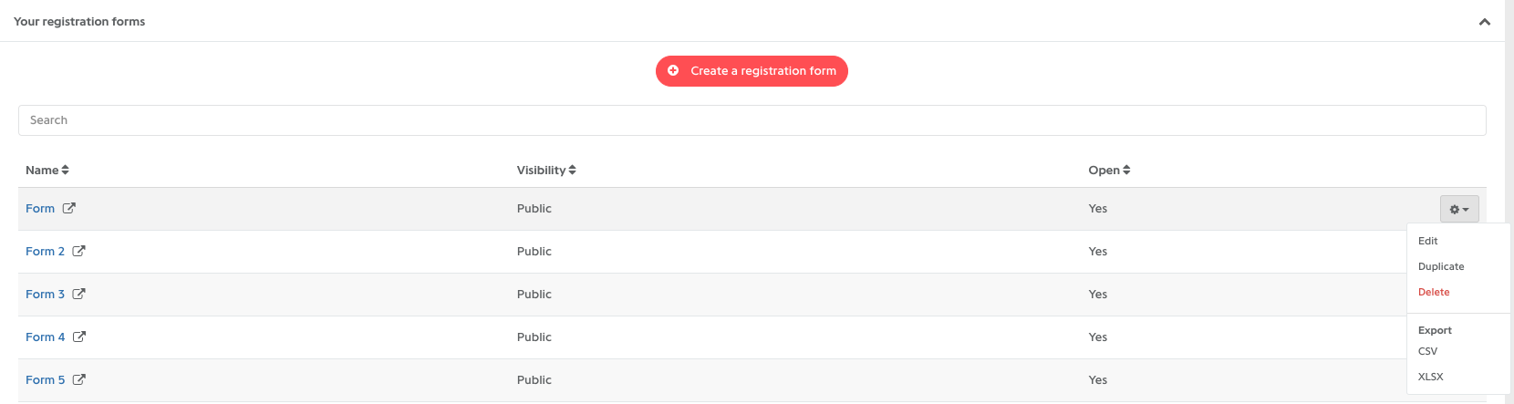The width and height of the screenshot is (1514, 404).
Task: Open the Form 3 link
Action: 45,294
